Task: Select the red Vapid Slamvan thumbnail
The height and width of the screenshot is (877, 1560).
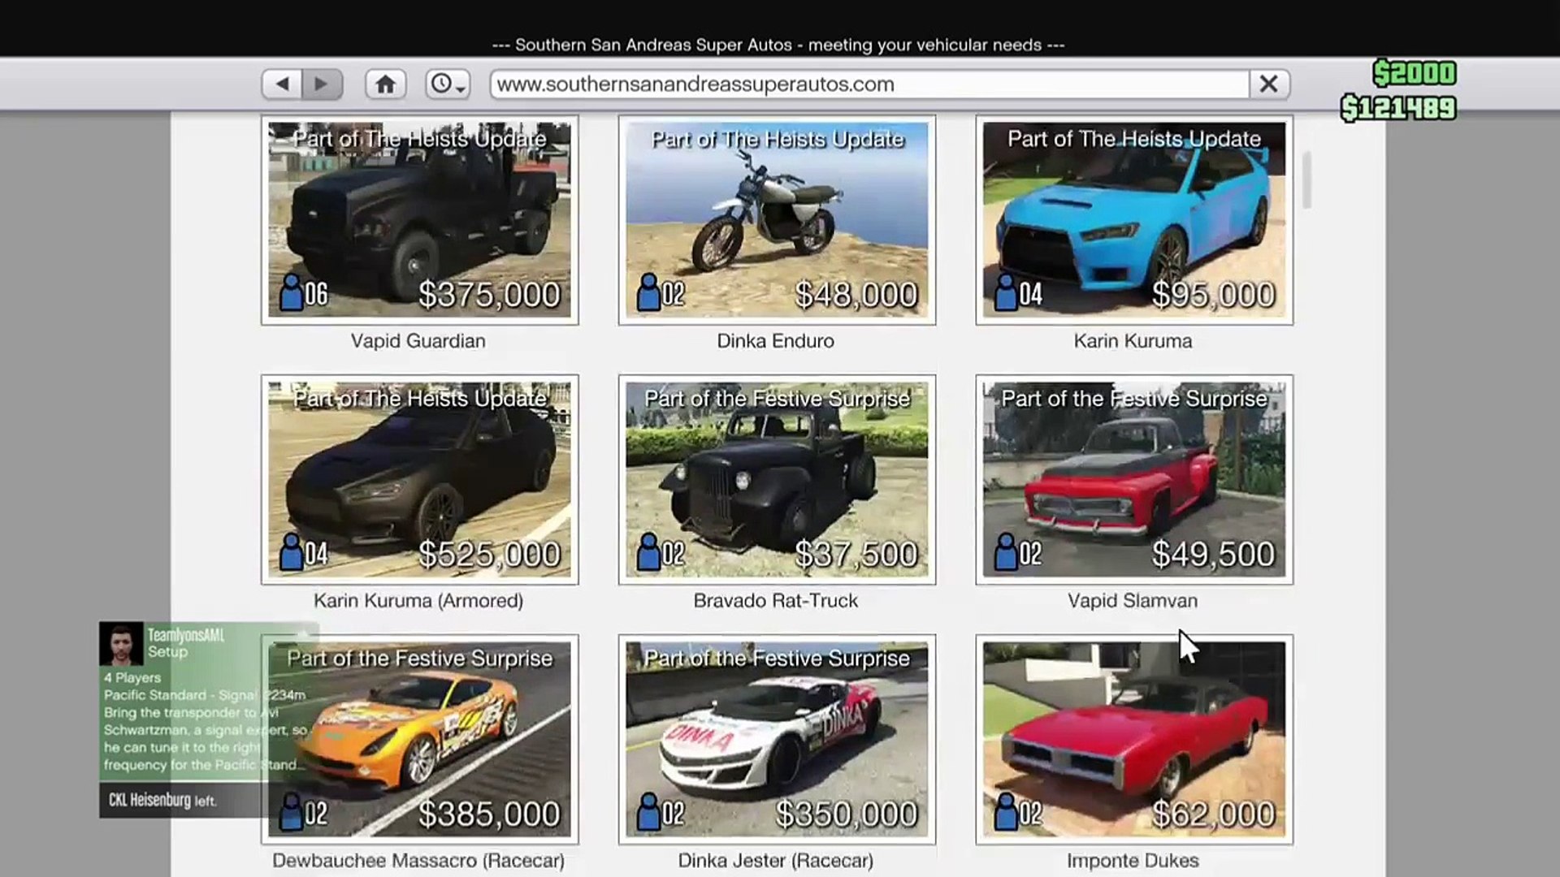Action: [1134, 479]
